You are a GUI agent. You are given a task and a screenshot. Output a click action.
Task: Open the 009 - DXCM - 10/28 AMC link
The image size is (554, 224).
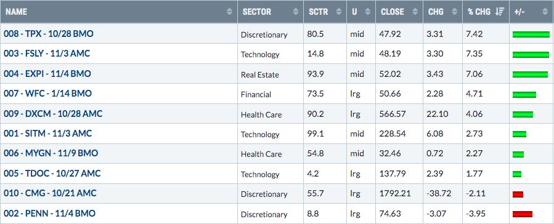[x=52, y=114]
